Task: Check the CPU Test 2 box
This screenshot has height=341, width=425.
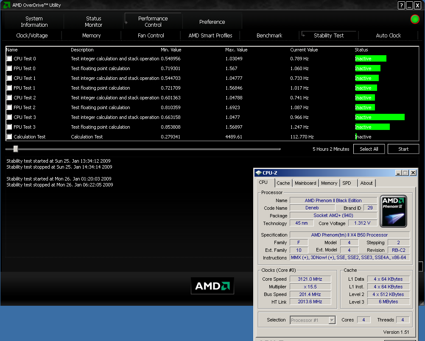Action: point(9,98)
